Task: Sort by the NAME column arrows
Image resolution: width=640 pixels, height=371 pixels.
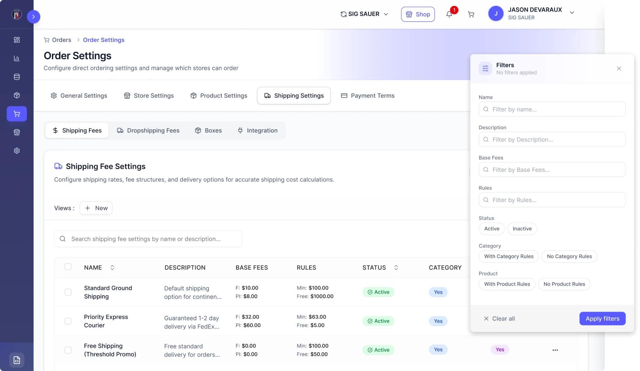Action: point(112,268)
